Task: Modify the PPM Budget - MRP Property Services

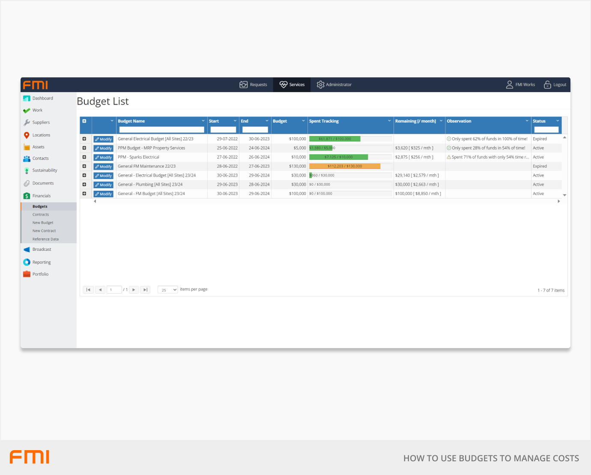Action: click(x=104, y=148)
